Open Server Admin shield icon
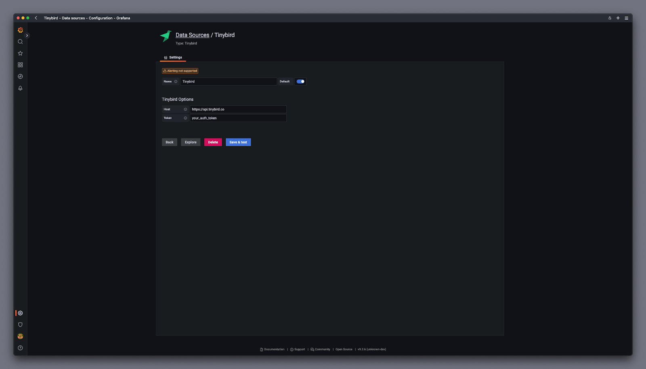The height and width of the screenshot is (369, 646). click(20, 325)
